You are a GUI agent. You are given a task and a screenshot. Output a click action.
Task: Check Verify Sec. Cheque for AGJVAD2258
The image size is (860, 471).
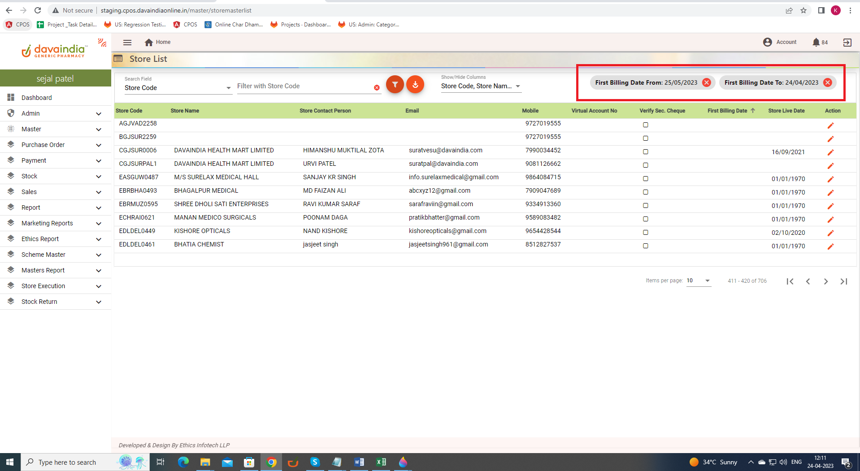646,125
